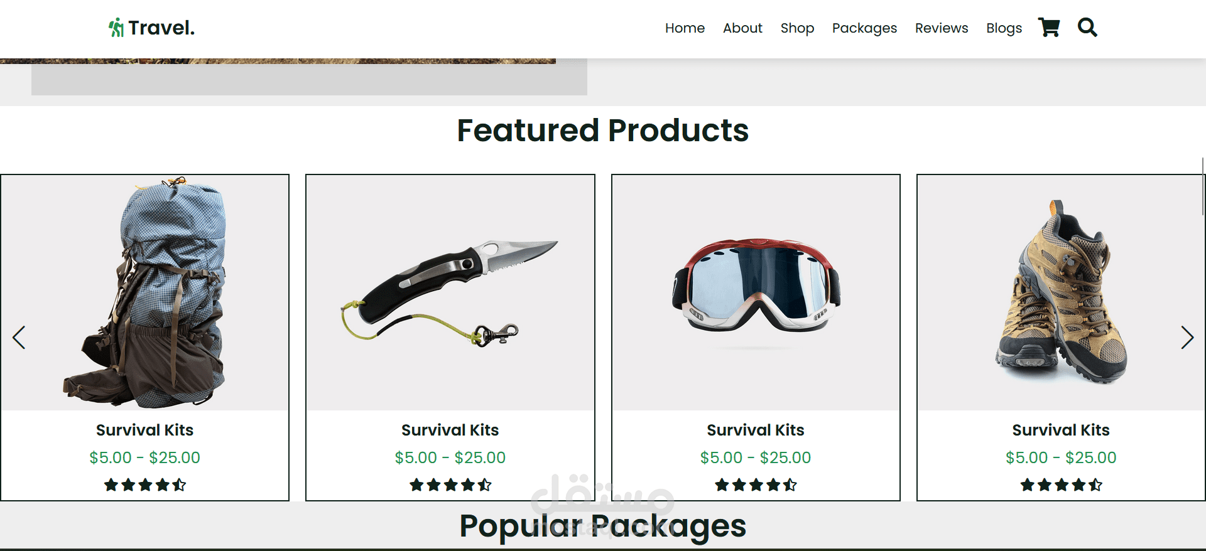
Task: Show next products with right arrow
Action: [1187, 338]
